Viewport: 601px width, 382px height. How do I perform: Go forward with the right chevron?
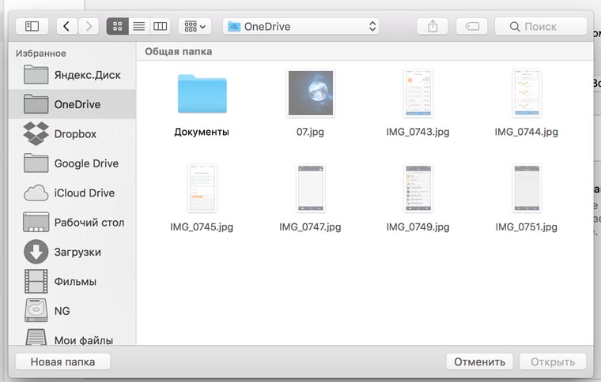coord(89,26)
